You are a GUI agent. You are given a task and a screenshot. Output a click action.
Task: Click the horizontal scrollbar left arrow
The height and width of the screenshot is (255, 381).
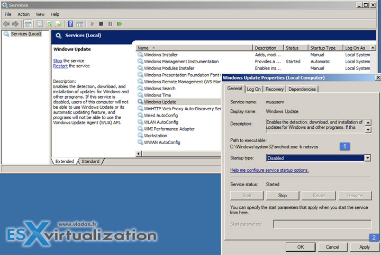coord(139,154)
